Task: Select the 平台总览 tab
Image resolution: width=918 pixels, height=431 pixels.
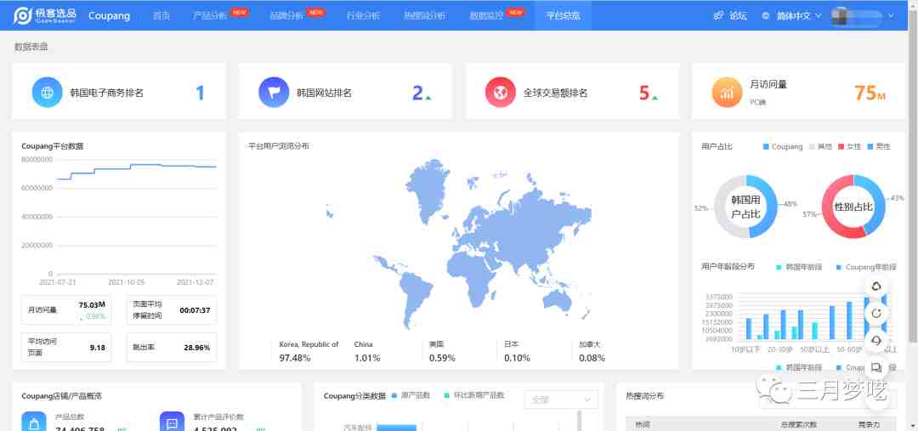Action: tap(564, 16)
